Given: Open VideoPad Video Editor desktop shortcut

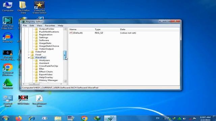Looking at the screenshot, I should point(39,7).
